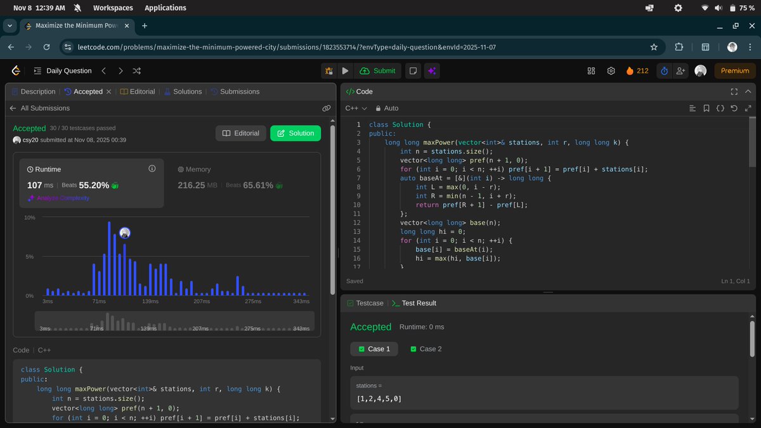Open the C++ language dropdown
Viewport: 761px width, 428px height.
pos(356,108)
